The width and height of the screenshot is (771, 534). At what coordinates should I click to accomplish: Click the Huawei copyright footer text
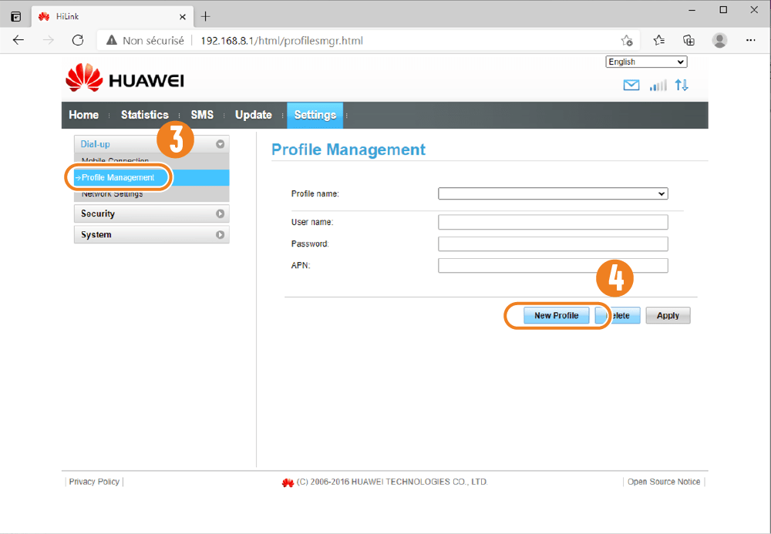click(x=392, y=482)
